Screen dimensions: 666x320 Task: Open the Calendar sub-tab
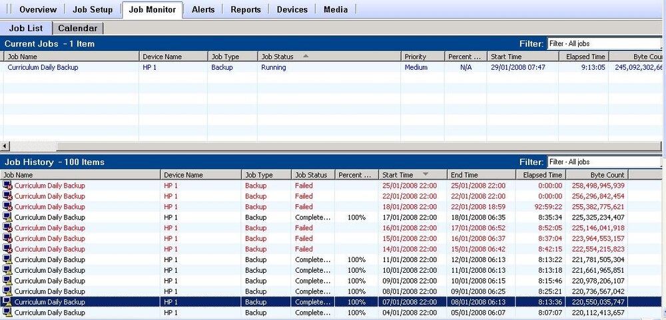(78, 29)
